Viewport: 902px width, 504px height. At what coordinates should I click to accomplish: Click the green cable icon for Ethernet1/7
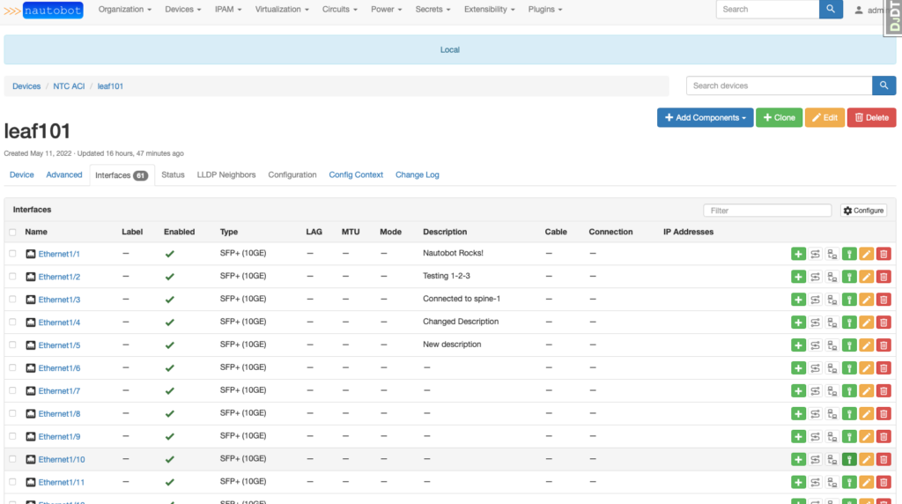[849, 390]
